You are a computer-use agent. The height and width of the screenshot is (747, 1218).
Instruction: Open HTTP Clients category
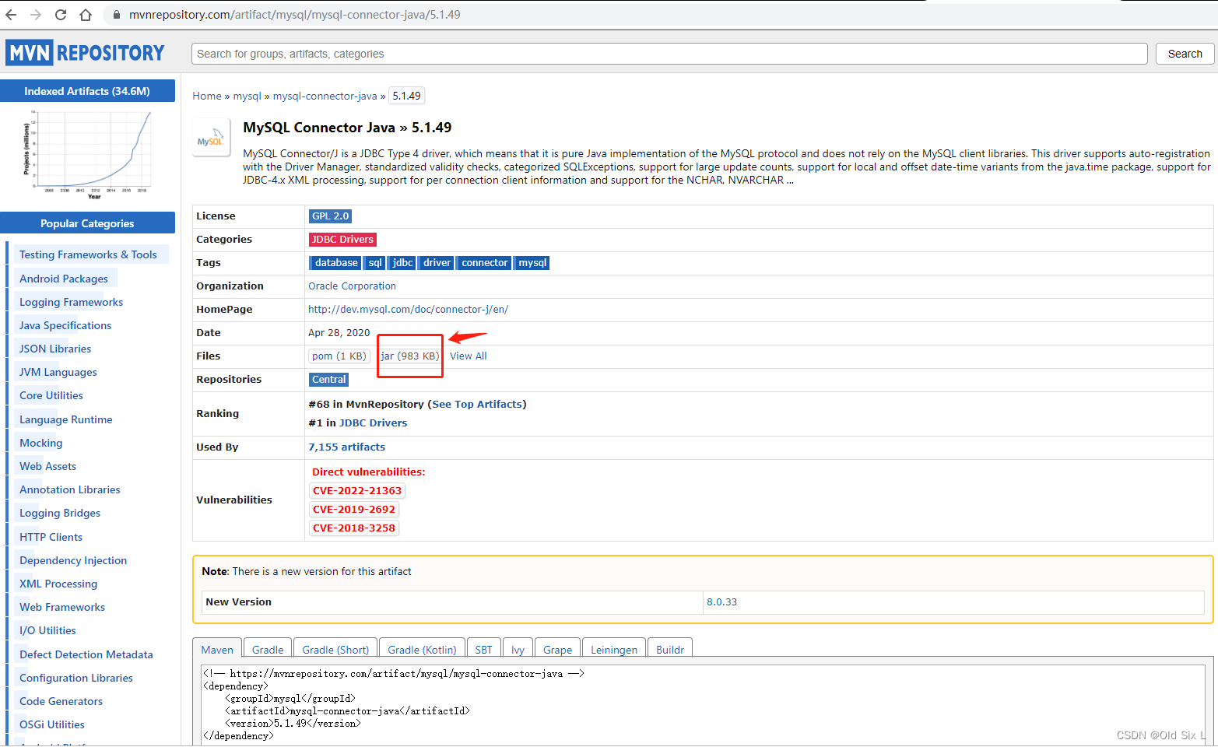51,537
